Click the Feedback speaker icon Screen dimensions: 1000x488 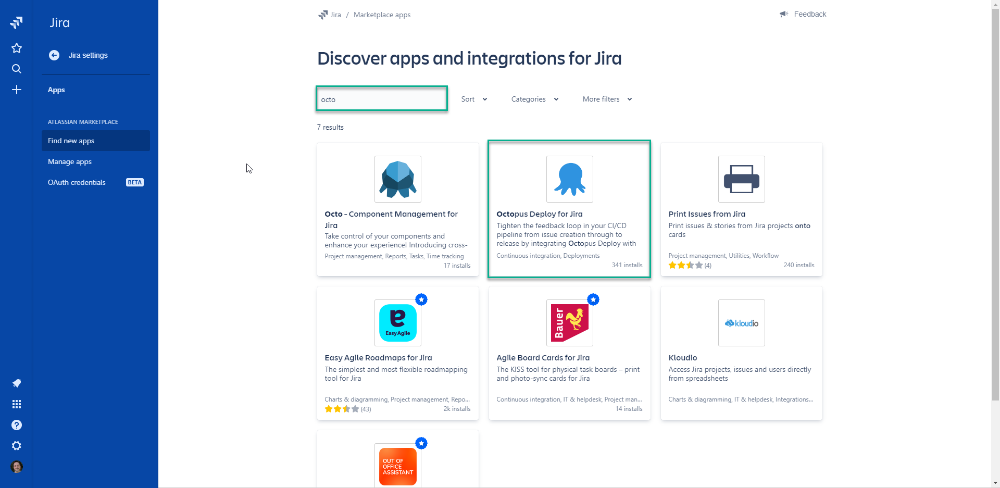point(784,14)
